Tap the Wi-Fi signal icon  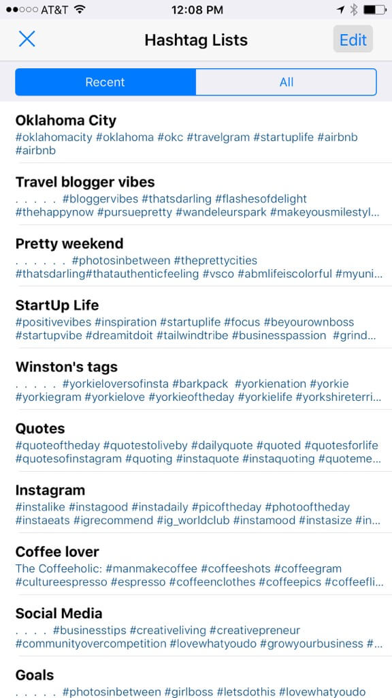coord(80,10)
